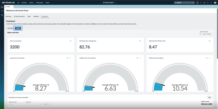Click info icon on Small size conversations
Screen dimensions: 218x109
click(x=207, y=58)
